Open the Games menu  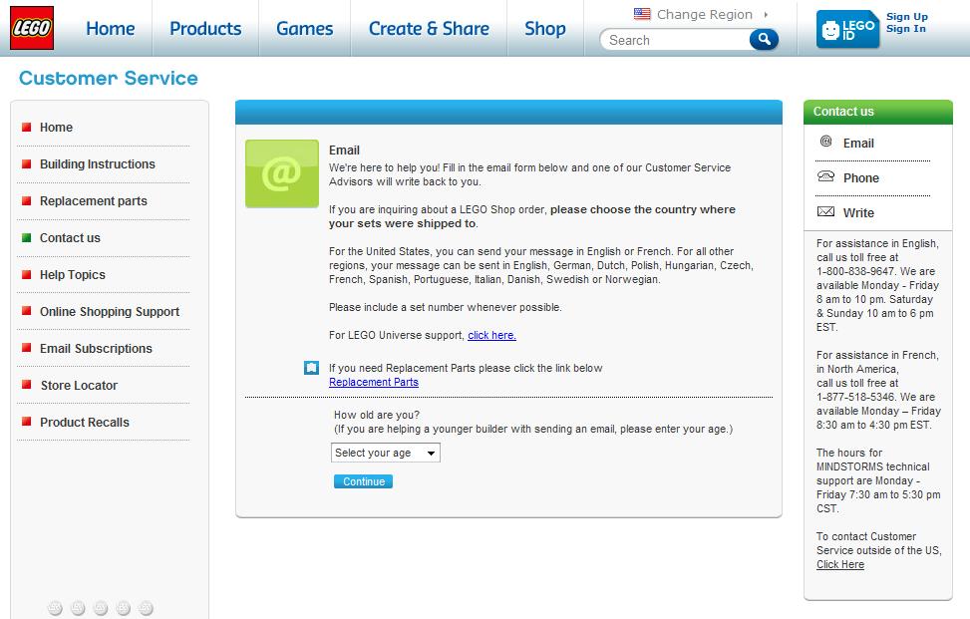(x=304, y=29)
